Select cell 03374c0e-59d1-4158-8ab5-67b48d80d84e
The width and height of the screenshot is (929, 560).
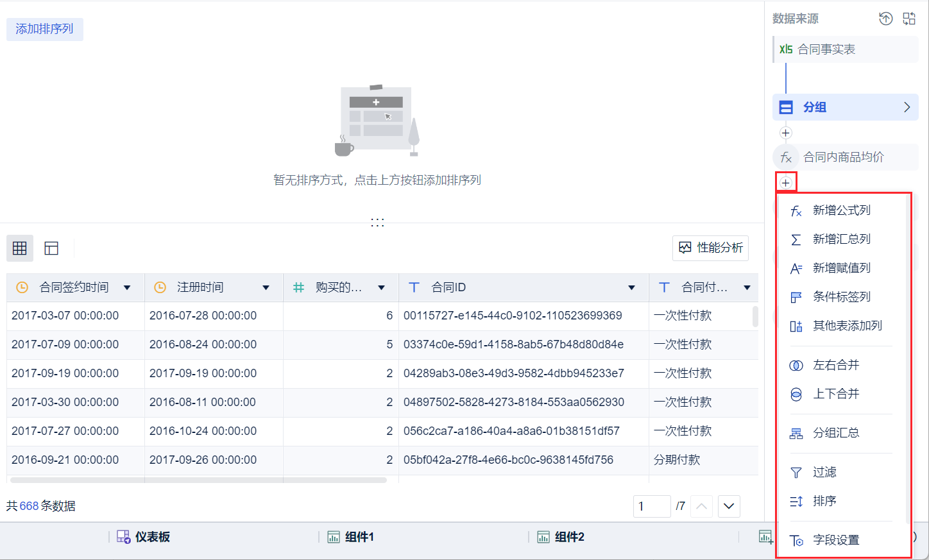pos(524,344)
